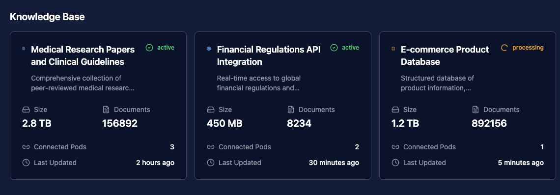Click the '30 minutes ago' timestamp
This screenshot has width=560, height=195.
(334, 163)
